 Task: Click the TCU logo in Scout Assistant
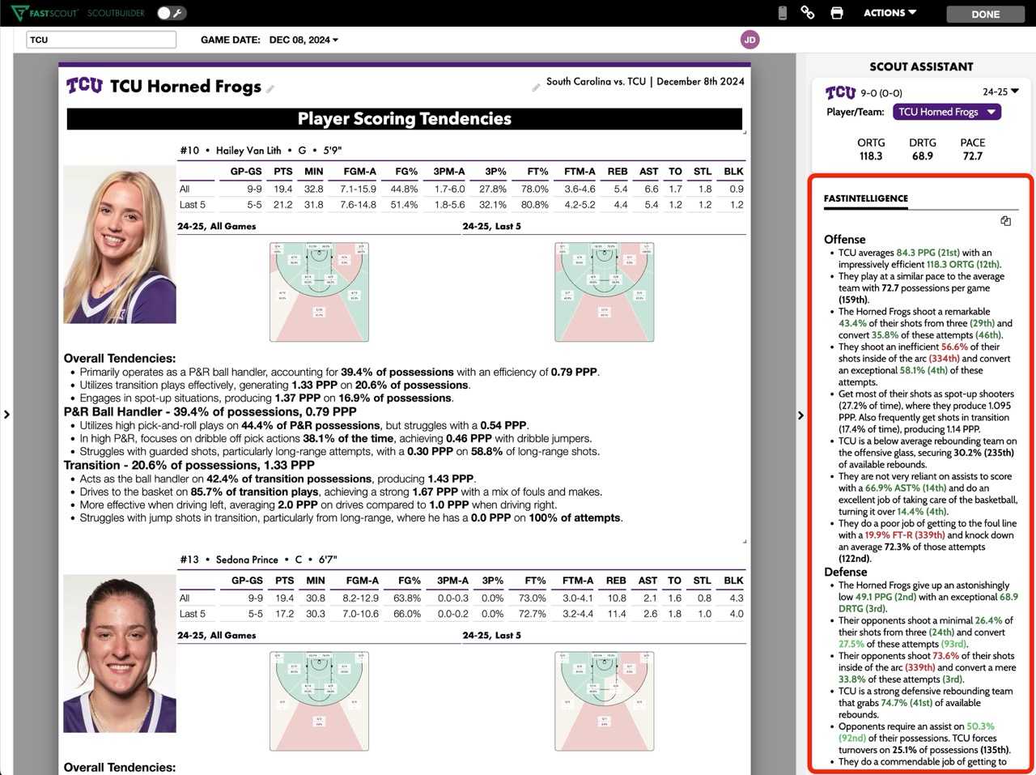(x=840, y=92)
